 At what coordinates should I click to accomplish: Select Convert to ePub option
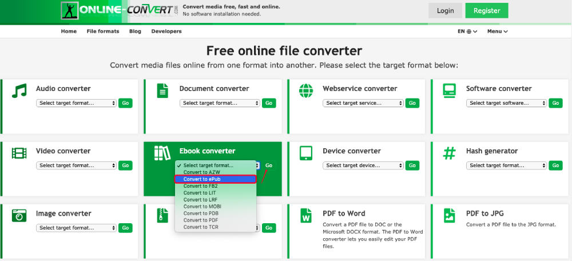214,179
